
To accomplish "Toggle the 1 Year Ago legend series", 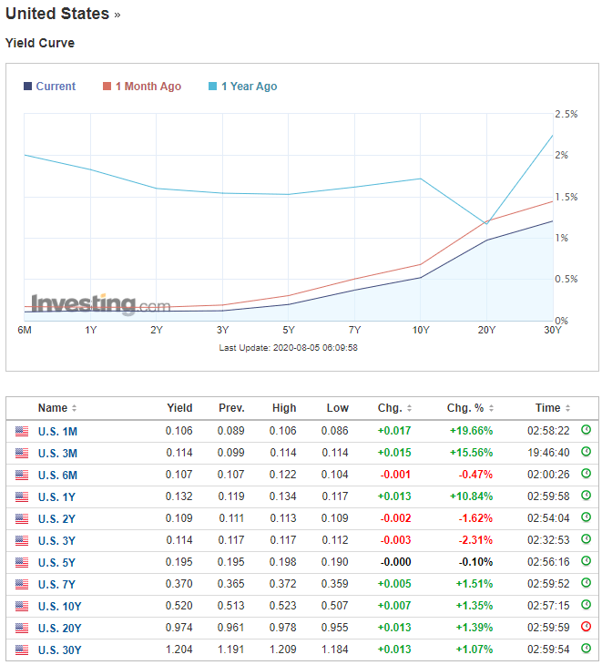I will [249, 87].
